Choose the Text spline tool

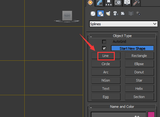106,89
